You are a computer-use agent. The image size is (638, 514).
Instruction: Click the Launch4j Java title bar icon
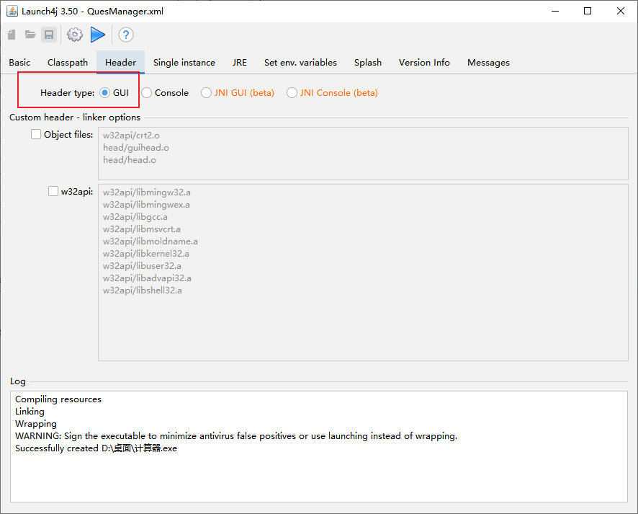(x=12, y=11)
